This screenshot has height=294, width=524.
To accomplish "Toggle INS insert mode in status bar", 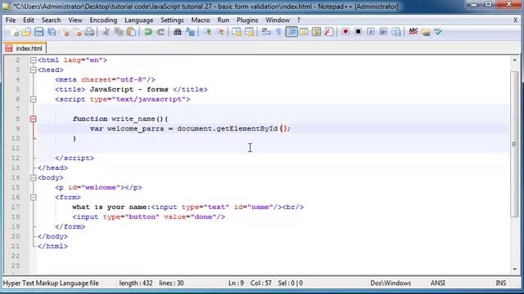I will click(x=500, y=283).
